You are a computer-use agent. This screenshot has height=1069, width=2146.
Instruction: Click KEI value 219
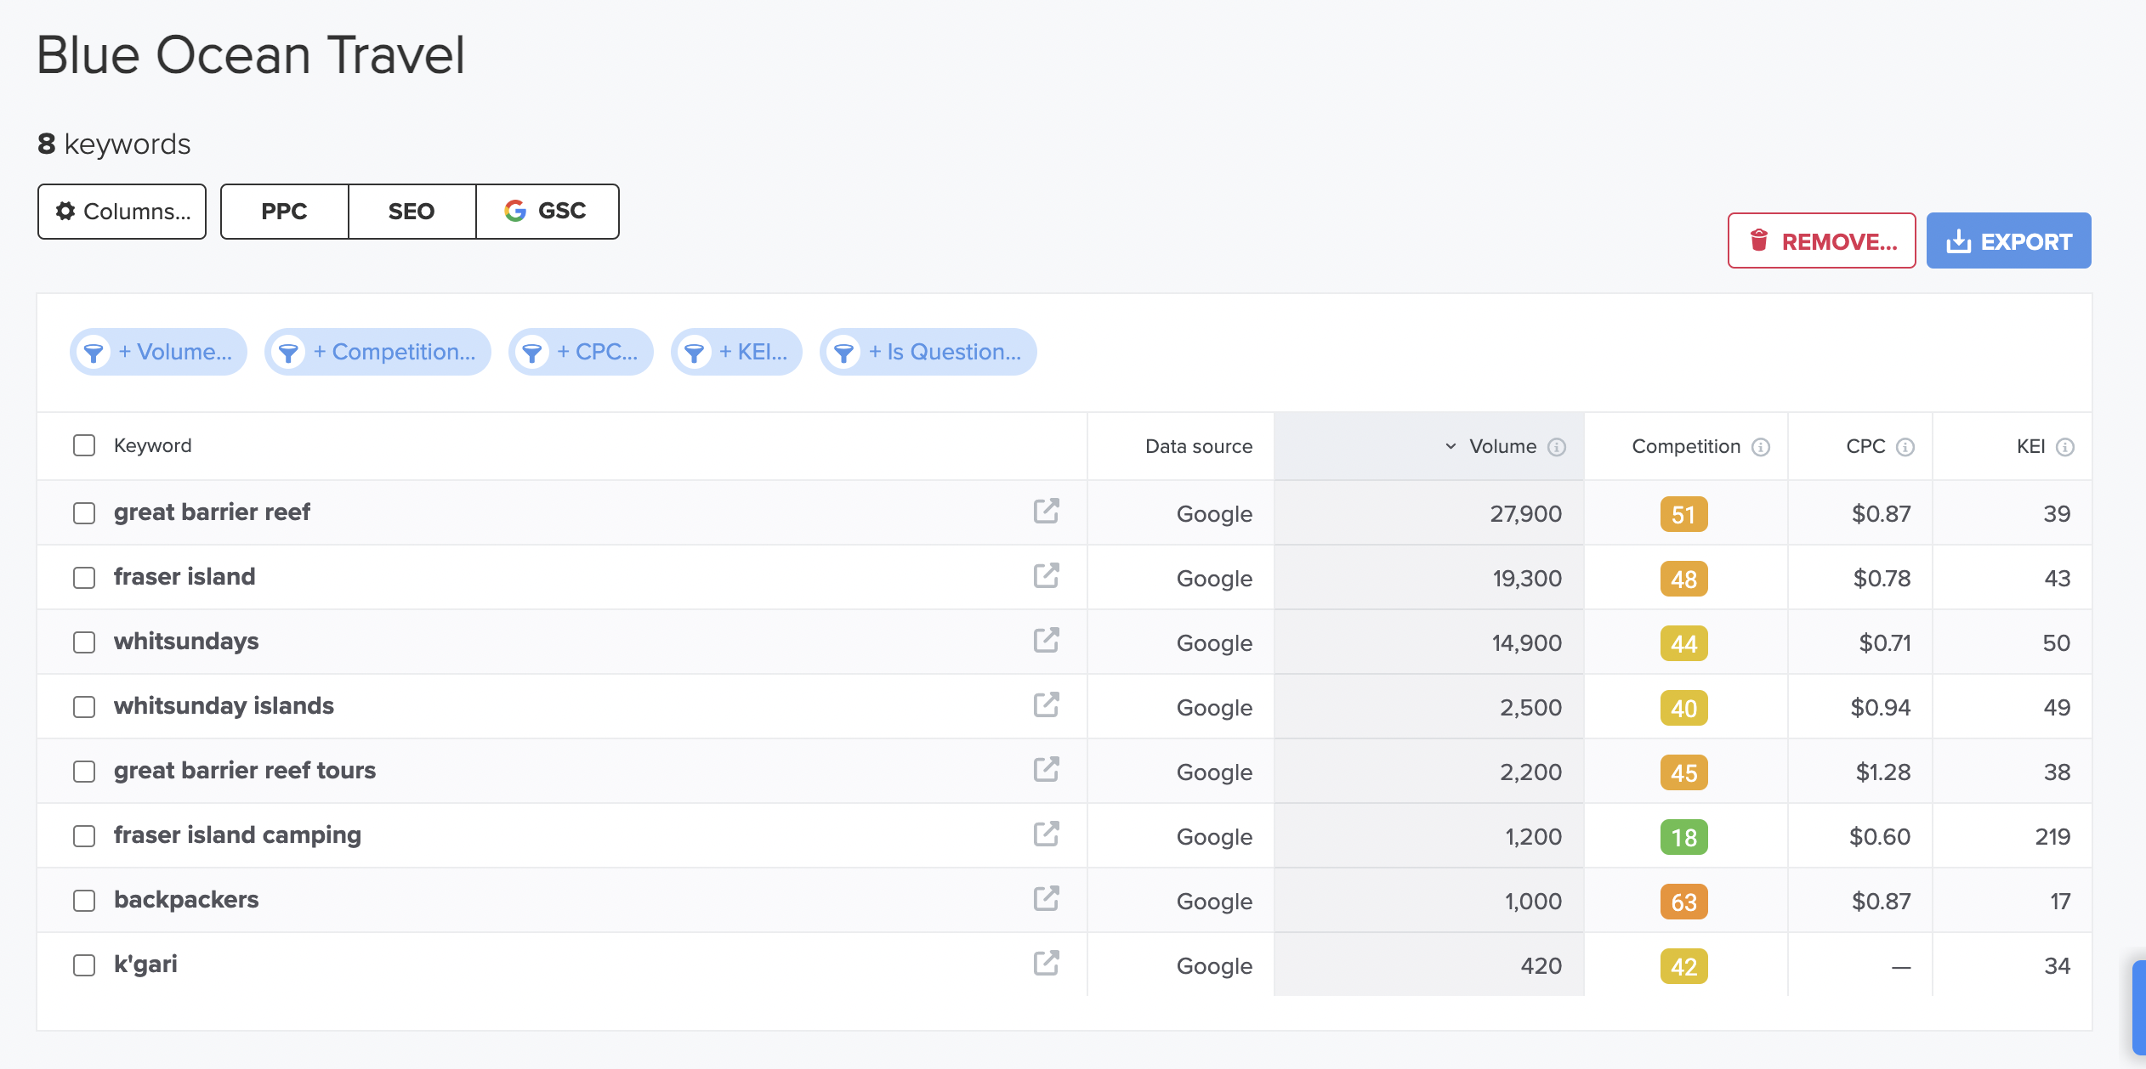(2052, 837)
